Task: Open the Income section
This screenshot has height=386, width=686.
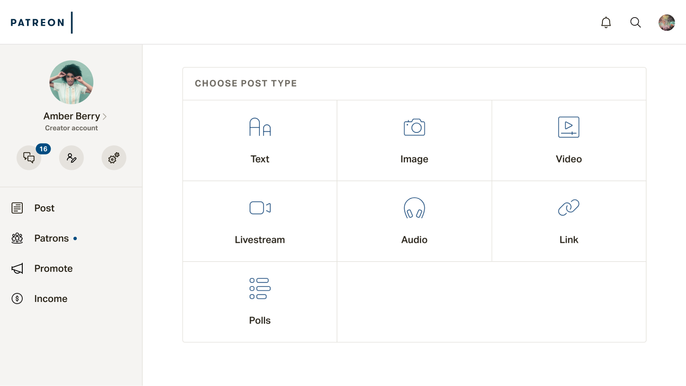Action: click(51, 299)
